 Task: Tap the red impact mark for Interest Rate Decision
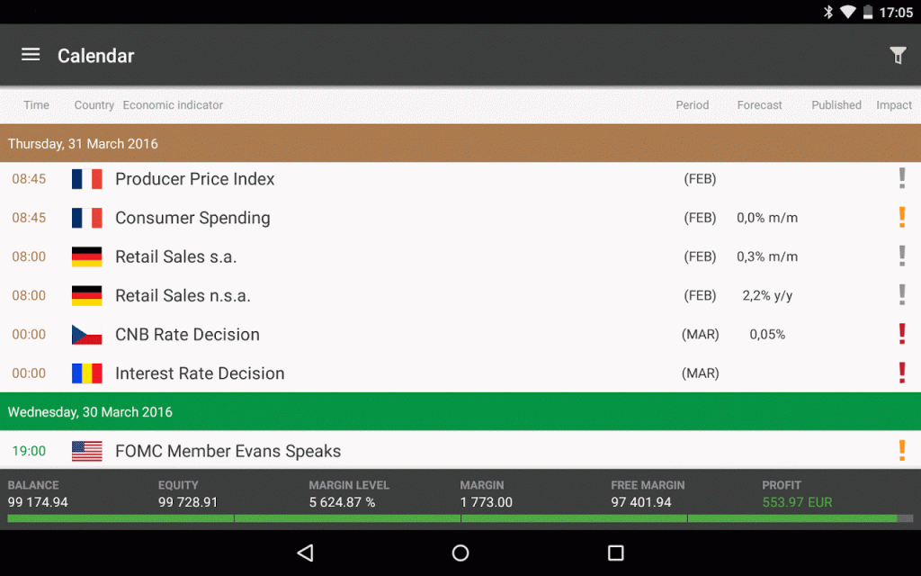pyautogui.click(x=902, y=372)
